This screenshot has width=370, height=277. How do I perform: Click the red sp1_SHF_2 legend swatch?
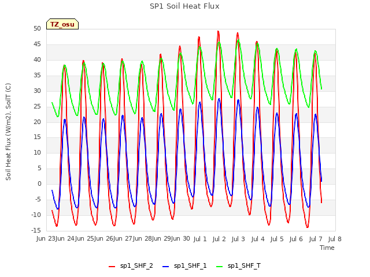112,267
